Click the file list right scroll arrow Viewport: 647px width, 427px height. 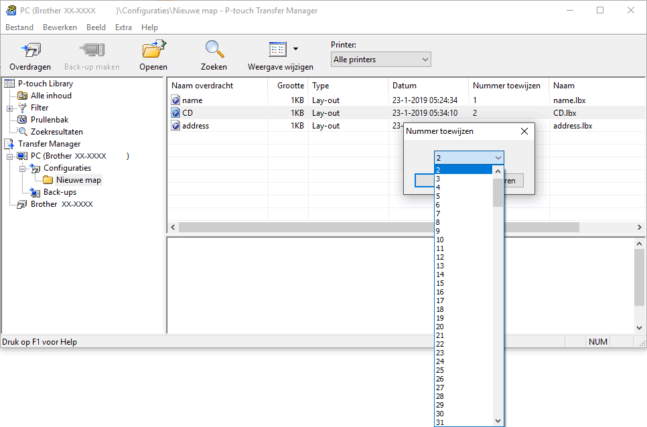(x=639, y=227)
